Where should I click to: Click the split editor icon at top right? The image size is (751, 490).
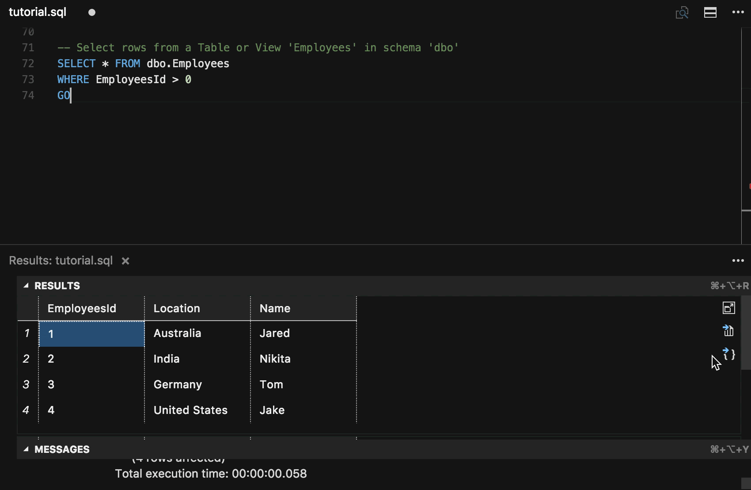tap(710, 12)
